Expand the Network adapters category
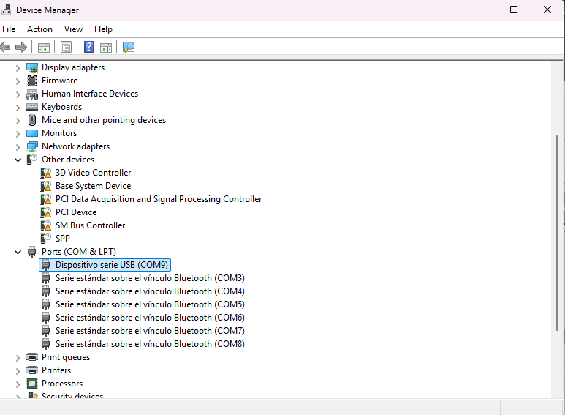This screenshot has height=415, width=565. pyautogui.click(x=18, y=146)
